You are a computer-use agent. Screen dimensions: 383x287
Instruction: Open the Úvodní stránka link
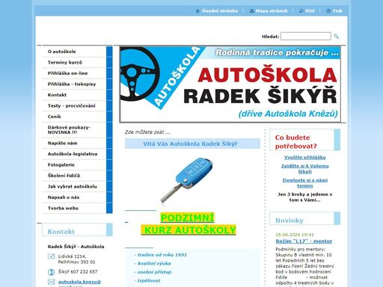pos(220,11)
